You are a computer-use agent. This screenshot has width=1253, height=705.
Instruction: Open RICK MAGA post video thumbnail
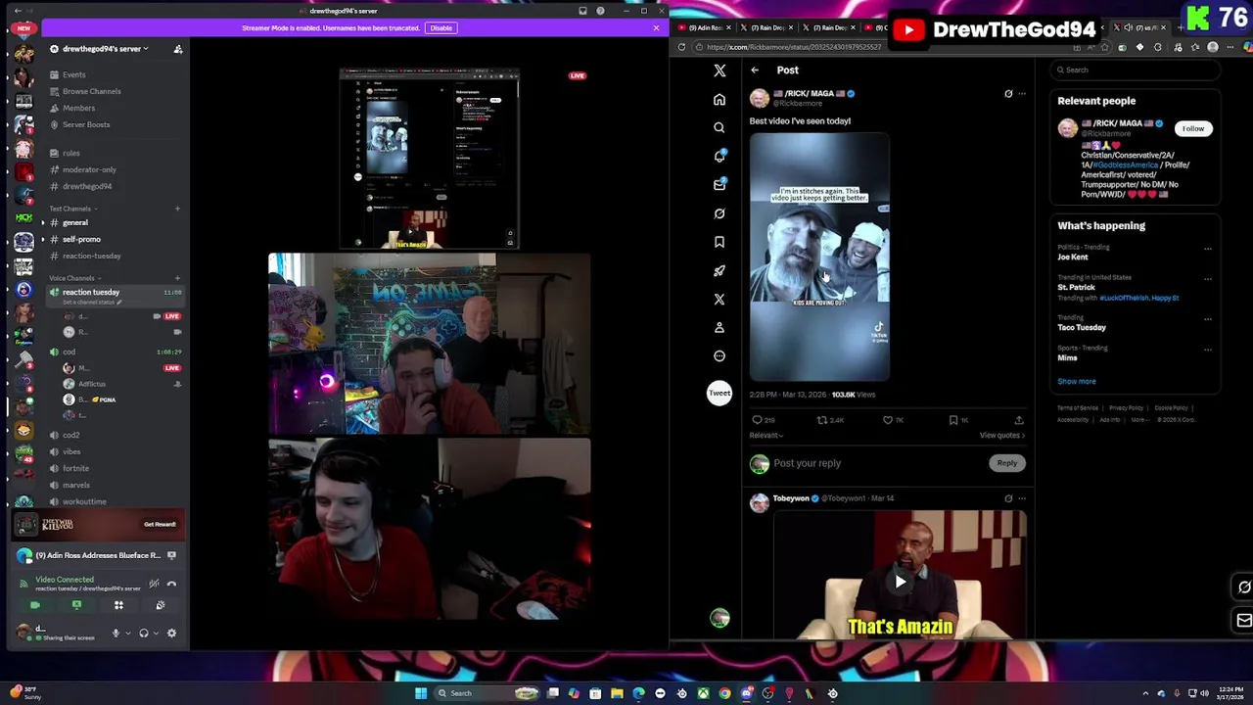[819, 258]
